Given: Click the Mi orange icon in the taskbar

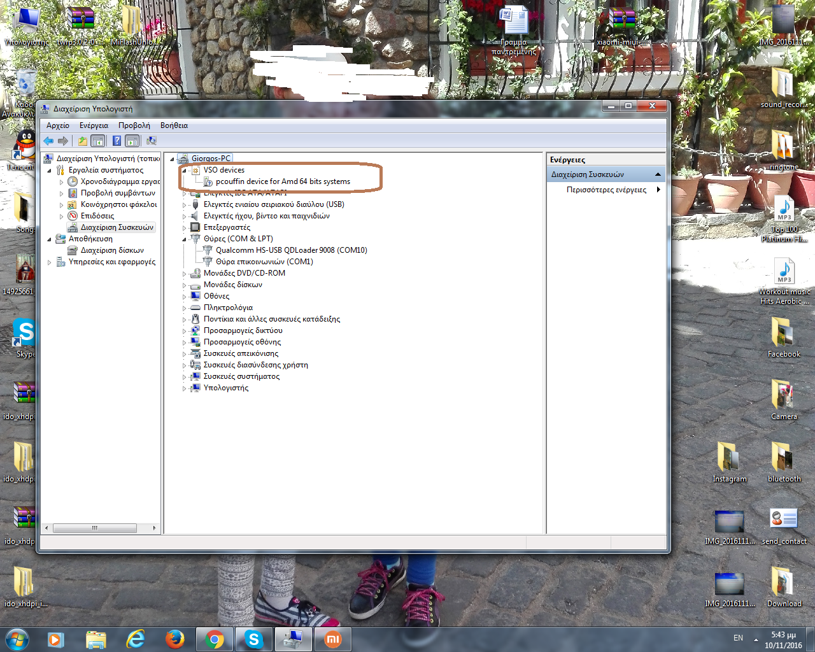Looking at the screenshot, I should (x=332, y=639).
